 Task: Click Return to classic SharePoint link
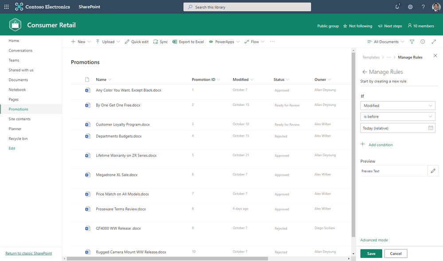pos(28,253)
